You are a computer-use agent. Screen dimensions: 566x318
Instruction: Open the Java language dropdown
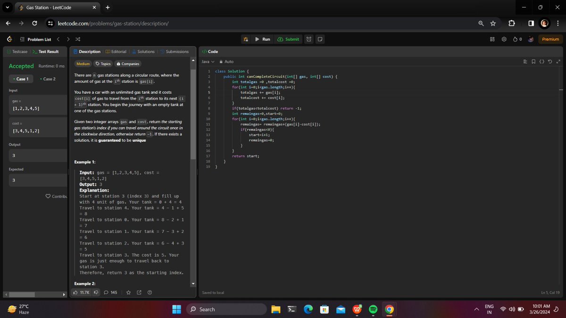(x=208, y=62)
